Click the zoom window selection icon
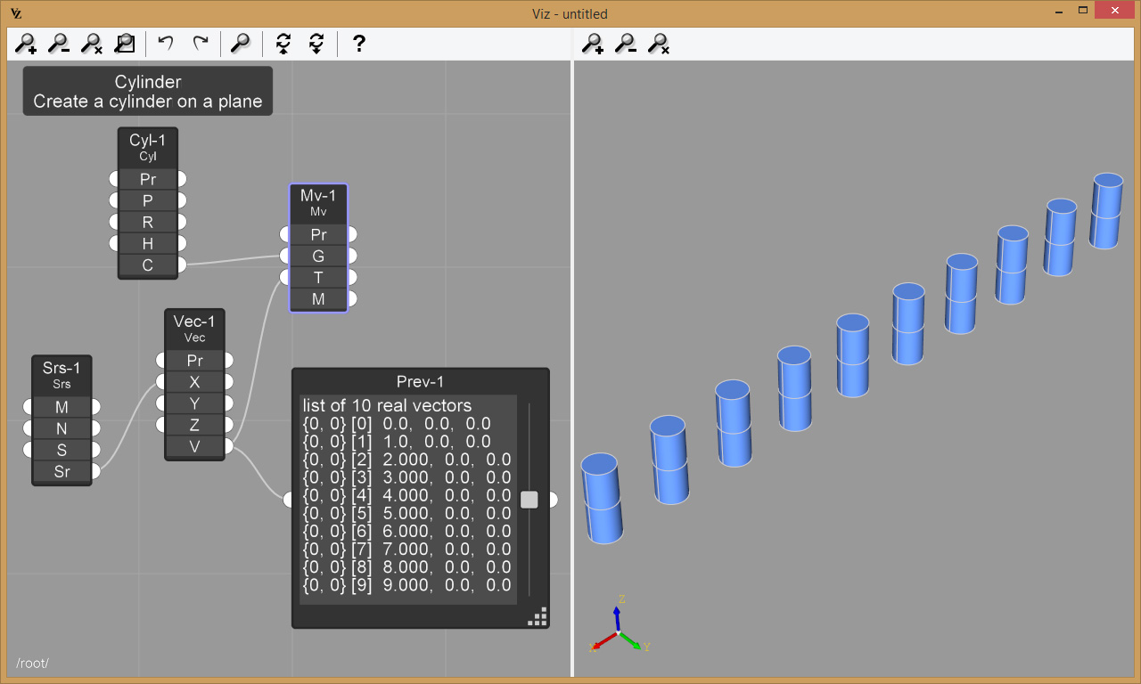 [125, 44]
